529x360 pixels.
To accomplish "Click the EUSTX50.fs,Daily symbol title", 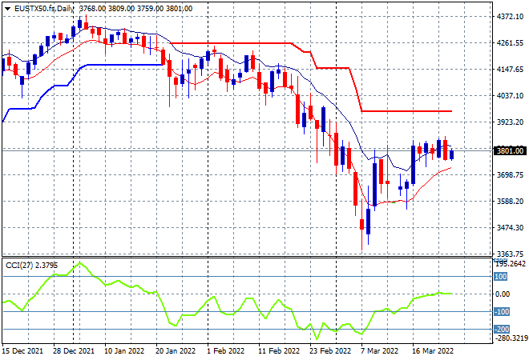I will (44, 9).
